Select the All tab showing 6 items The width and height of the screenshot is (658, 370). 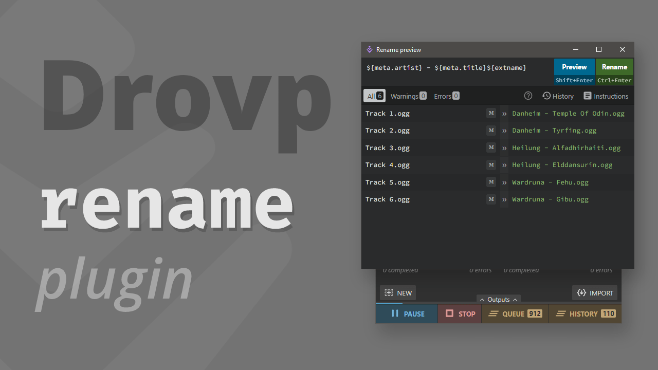[374, 96]
